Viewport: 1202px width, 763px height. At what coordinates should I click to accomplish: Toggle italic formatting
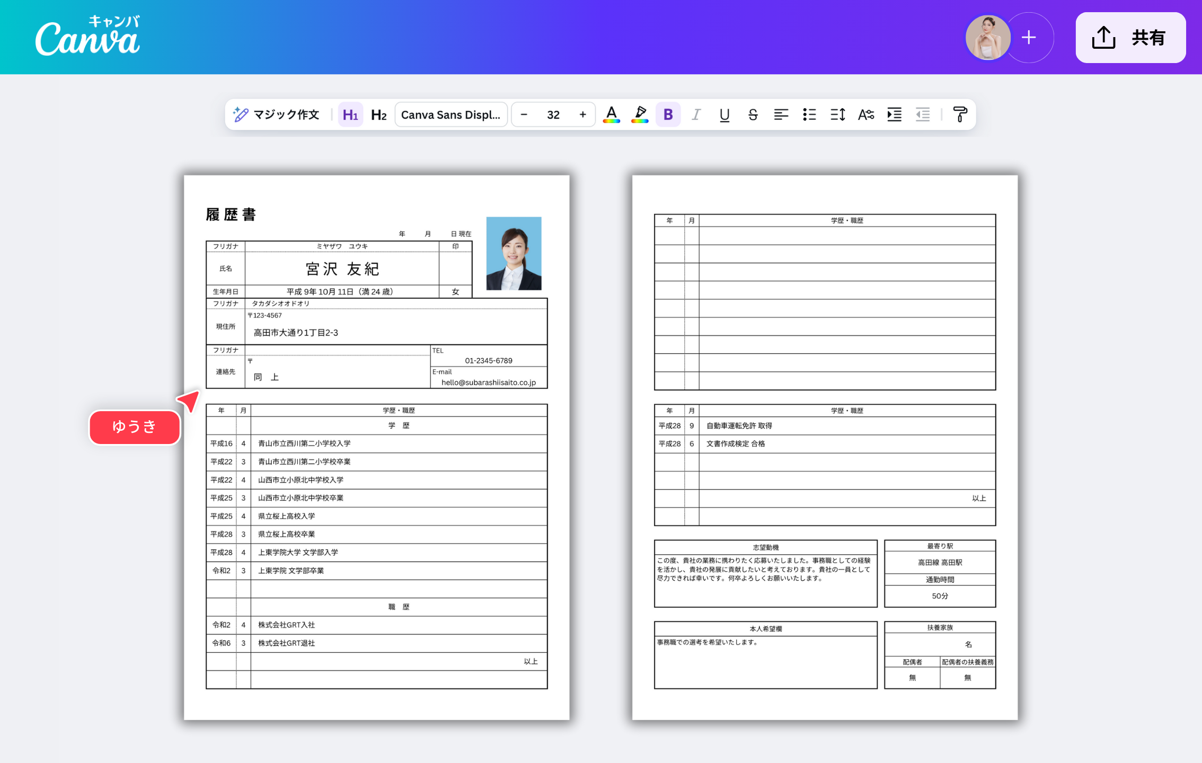tap(696, 114)
